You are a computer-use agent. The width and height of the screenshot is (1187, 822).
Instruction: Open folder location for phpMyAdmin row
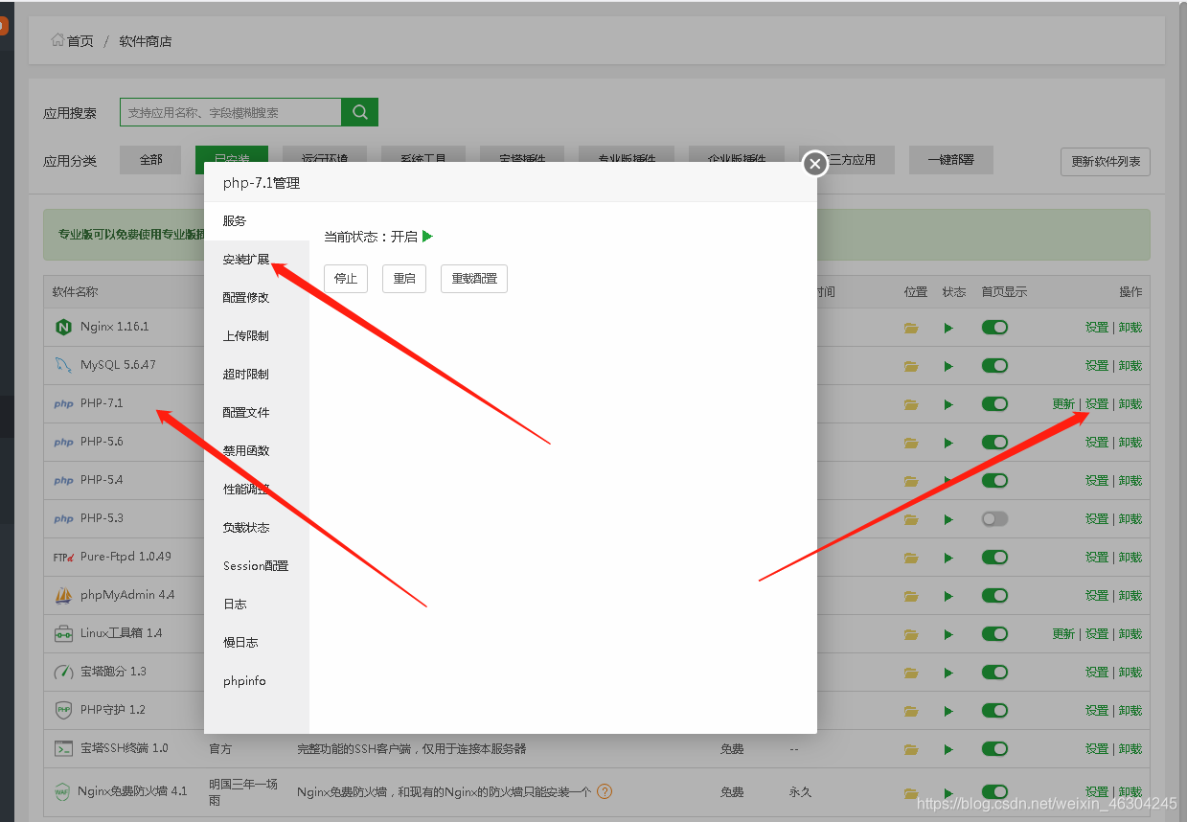(910, 596)
